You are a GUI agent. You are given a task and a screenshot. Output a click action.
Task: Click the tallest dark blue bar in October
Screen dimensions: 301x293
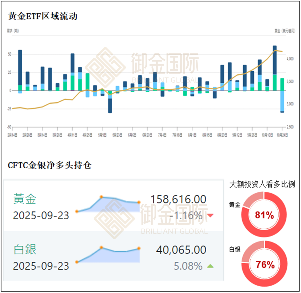pos(275,60)
